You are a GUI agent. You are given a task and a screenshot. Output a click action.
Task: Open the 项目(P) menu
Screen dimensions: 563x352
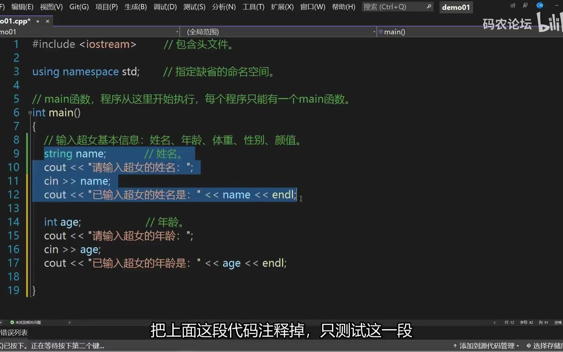107,7
